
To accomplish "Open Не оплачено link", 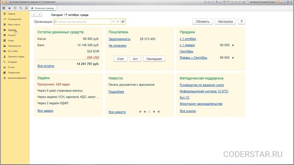I will (118, 46).
